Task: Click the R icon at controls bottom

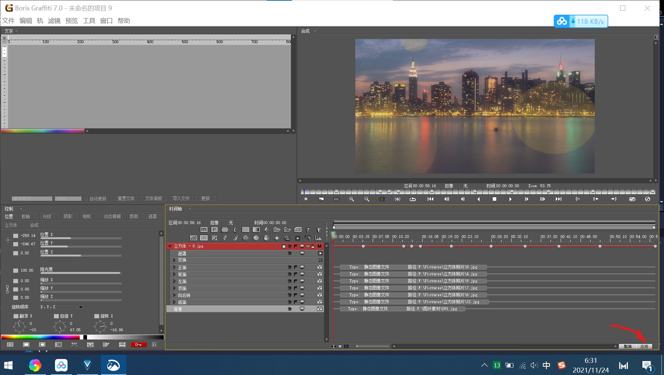Action: point(10,345)
